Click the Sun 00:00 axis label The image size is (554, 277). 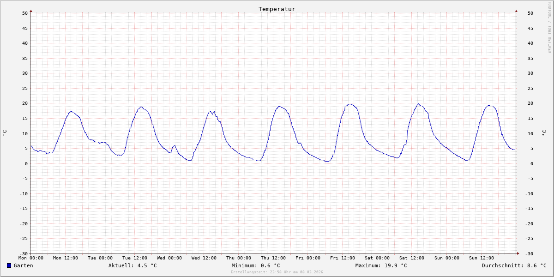click(446, 258)
